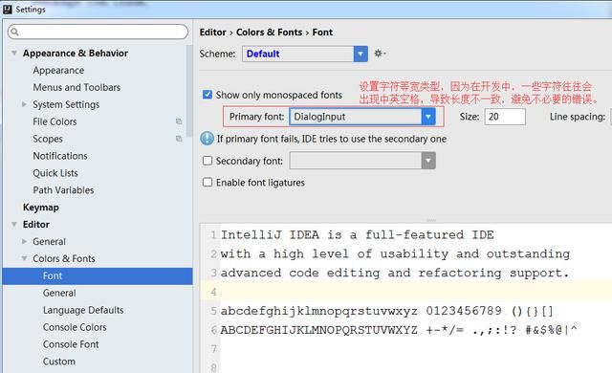
Task: Select Appearance in settings tree
Action: click(58, 70)
